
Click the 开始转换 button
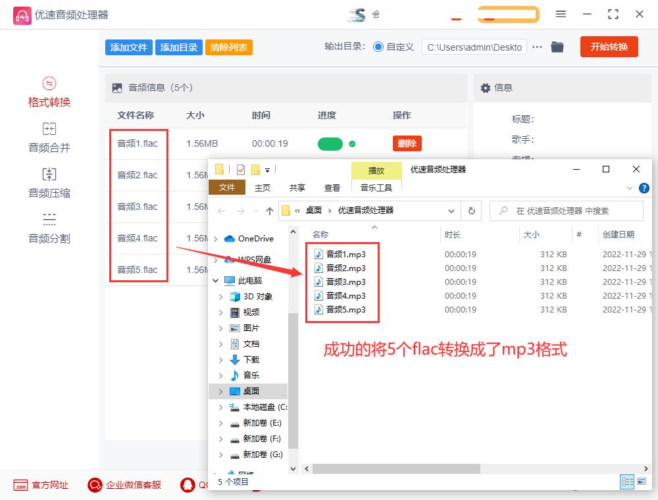coord(609,47)
